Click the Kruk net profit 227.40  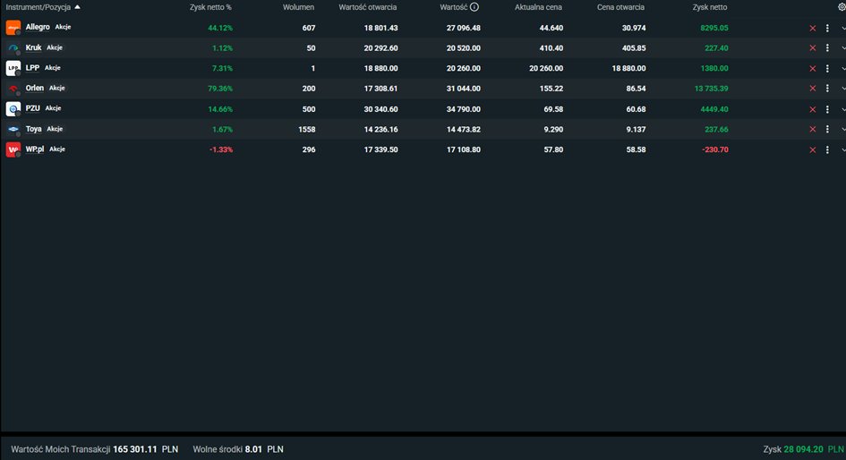point(716,48)
